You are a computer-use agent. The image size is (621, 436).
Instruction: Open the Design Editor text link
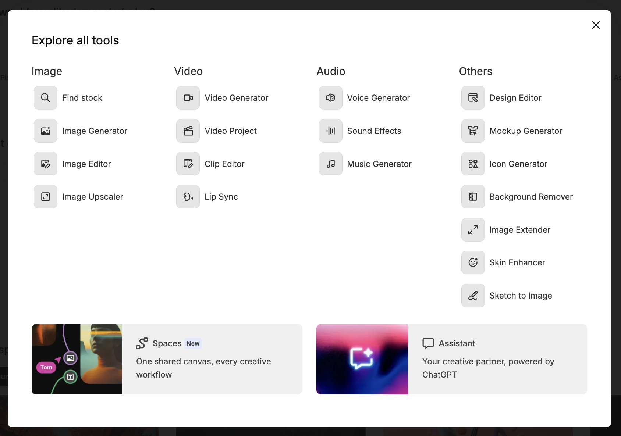(x=515, y=98)
